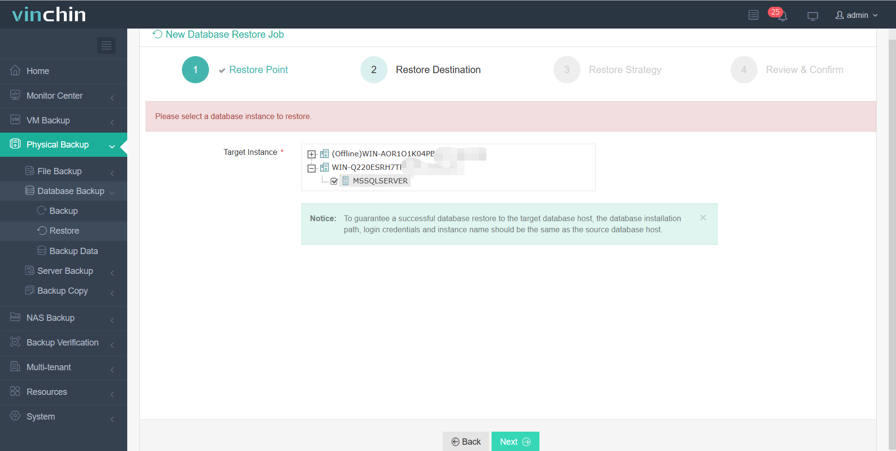Click the monitor screen icon in header
This screenshot has height=451, width=896.
coord(812,16)
